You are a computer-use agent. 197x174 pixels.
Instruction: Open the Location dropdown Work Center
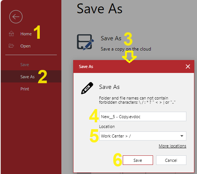tap(143, 136)
